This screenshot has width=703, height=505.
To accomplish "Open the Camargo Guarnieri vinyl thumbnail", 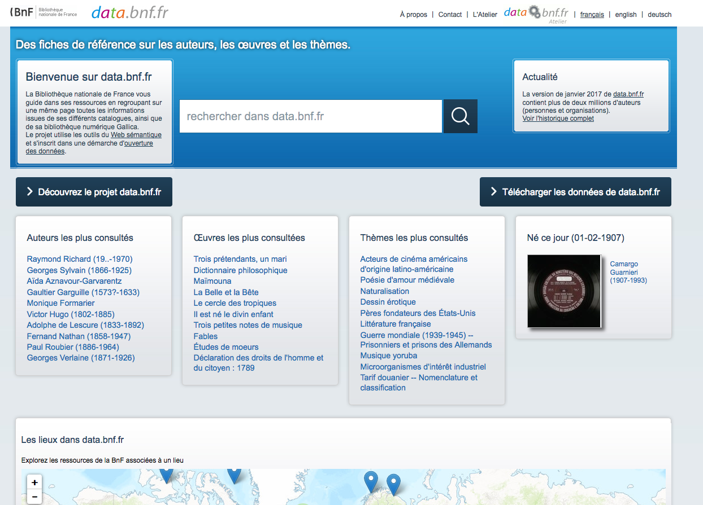I will point(564,291).
